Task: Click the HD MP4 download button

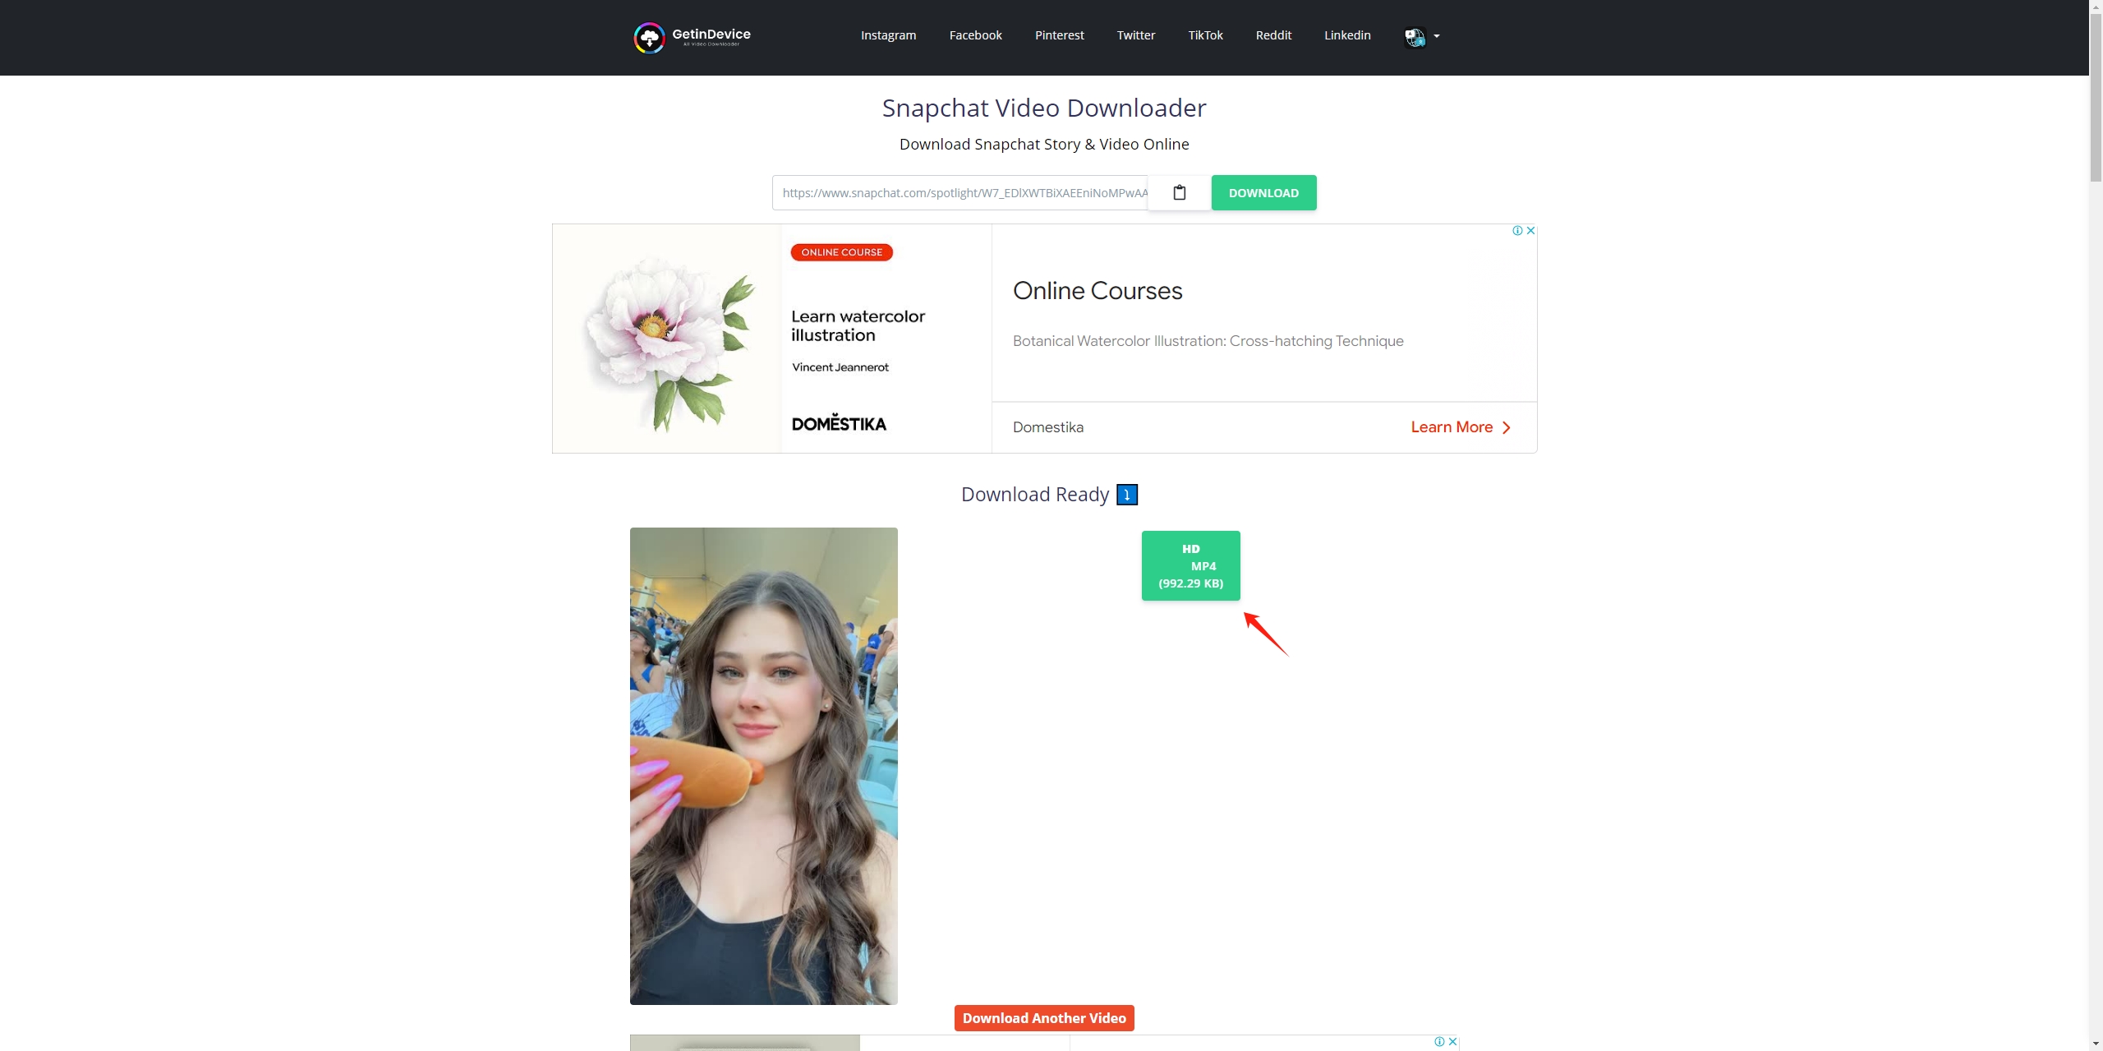Action: point(1191,564)
